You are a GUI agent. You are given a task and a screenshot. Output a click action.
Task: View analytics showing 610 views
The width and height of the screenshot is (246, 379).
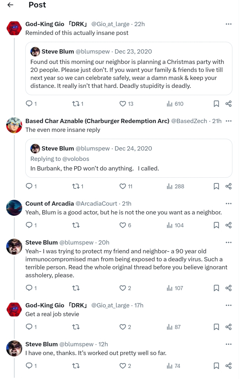pos(175,104)
